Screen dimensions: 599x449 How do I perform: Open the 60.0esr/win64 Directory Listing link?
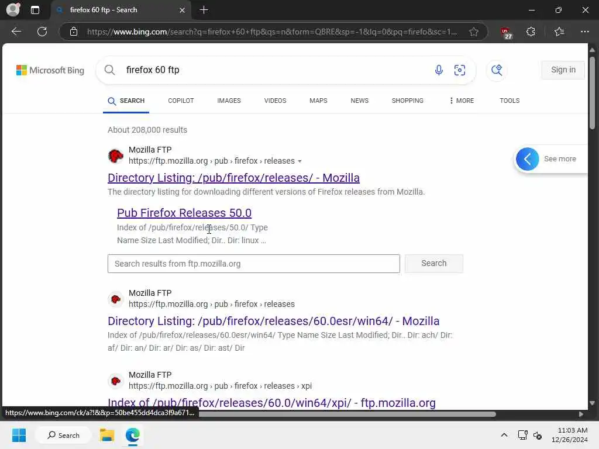(x=274, y=321)
